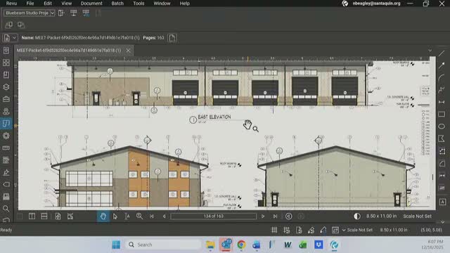Select the Ellipse markup tool
Image resolution: width=450 pixels, height=253 pixels.
tap(442, 126)
